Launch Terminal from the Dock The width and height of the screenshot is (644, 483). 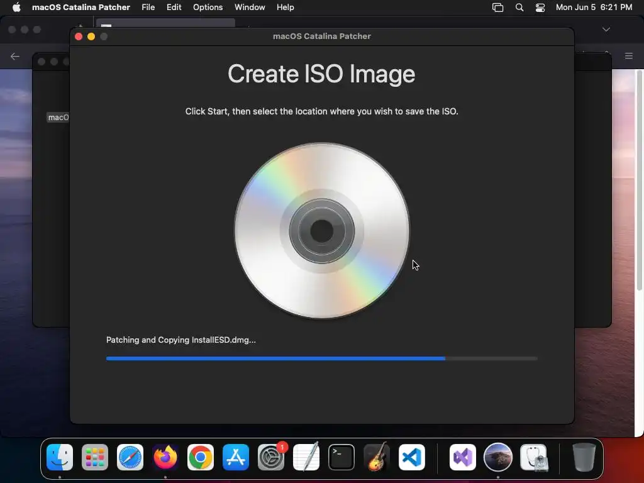341,457
